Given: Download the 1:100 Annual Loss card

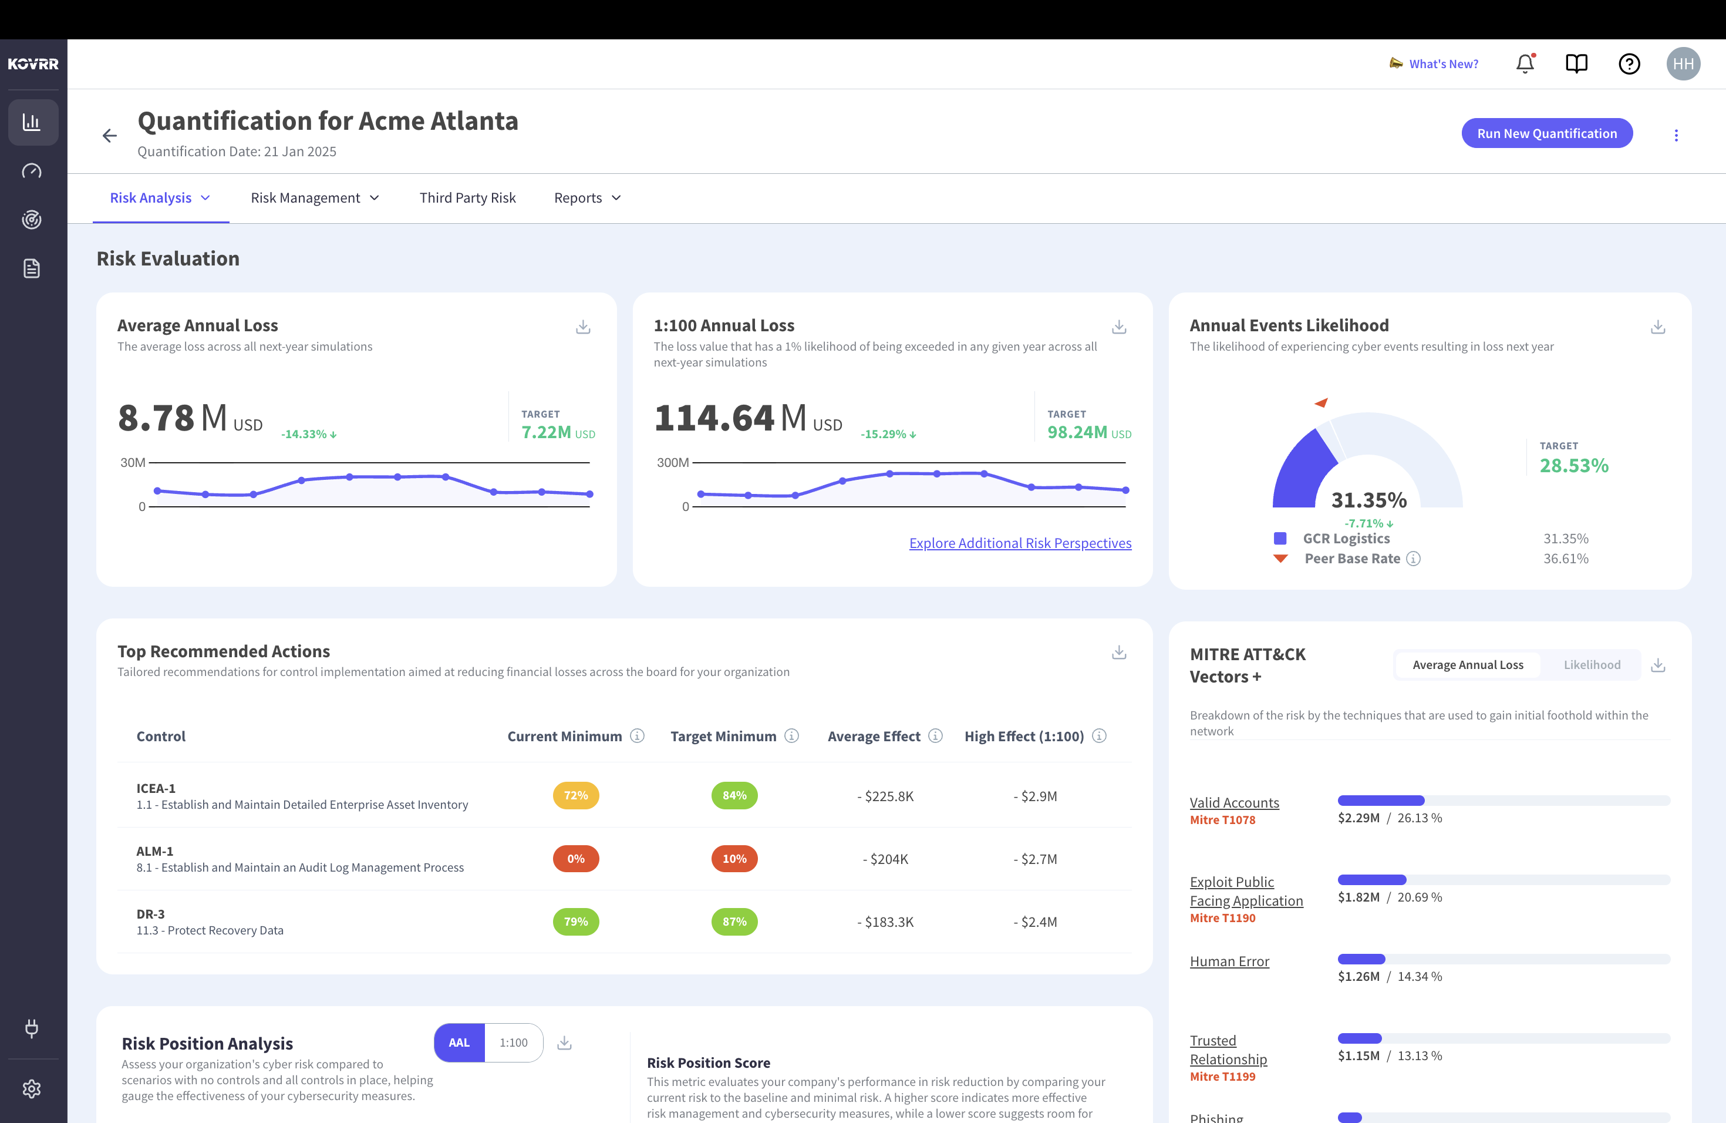Looking at the screenshot, I should pos(1119,327).
